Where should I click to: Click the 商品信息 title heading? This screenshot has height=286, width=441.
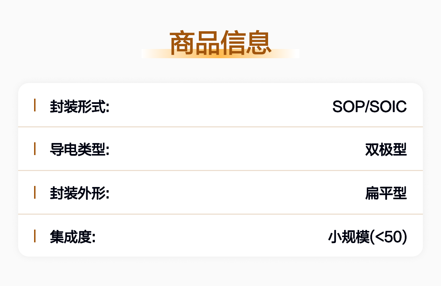[x=220, y=43]
